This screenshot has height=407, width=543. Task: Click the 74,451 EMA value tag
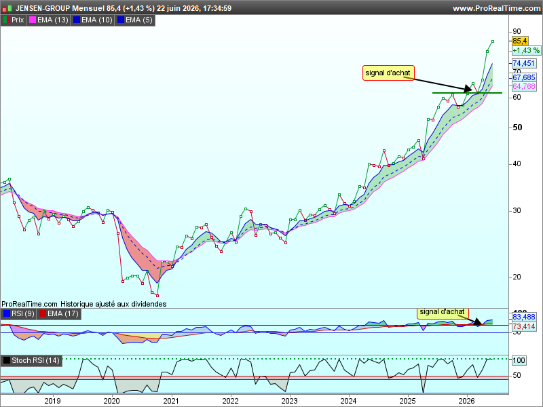click(523, 63)
